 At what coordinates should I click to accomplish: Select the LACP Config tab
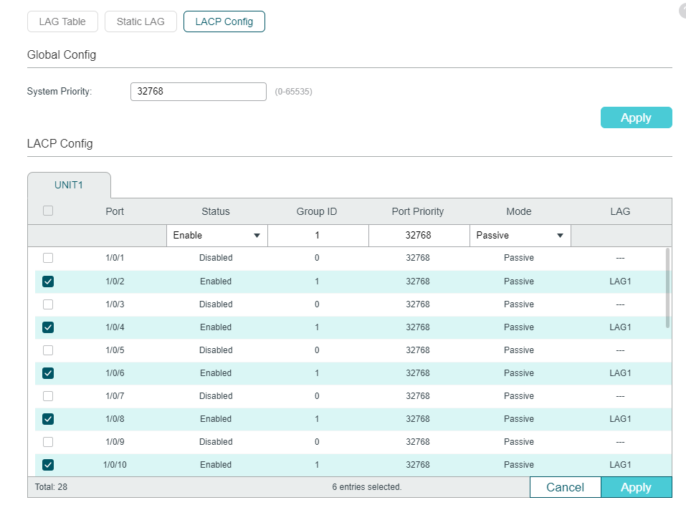click(x=224, y=21)
